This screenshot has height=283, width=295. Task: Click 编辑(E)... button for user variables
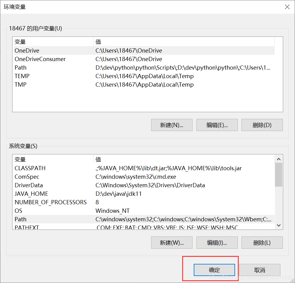coord(217,125)
